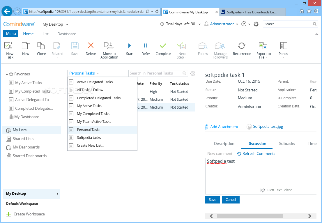Click the Manage Followers icon
The height and width of the screenshot is (223, 322).
coord(220,46)
